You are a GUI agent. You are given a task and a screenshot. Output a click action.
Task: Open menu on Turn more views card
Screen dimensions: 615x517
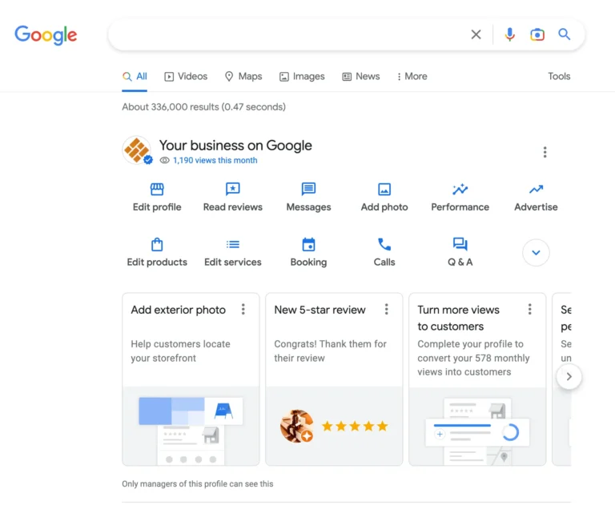click(x=530, y=309)
